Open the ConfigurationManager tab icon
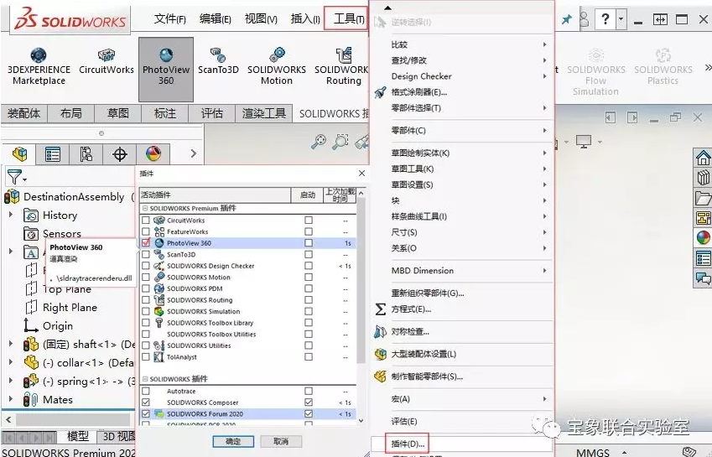712x457 pixels. pos(86,154)
